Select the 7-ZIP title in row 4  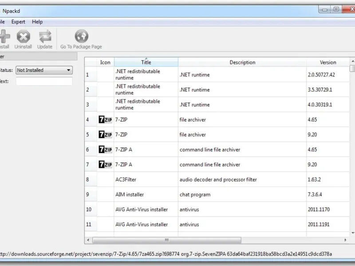146,119
